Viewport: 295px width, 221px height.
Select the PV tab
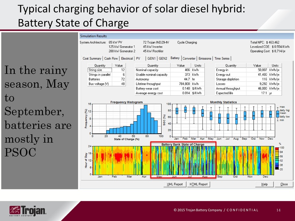(138, 59)
